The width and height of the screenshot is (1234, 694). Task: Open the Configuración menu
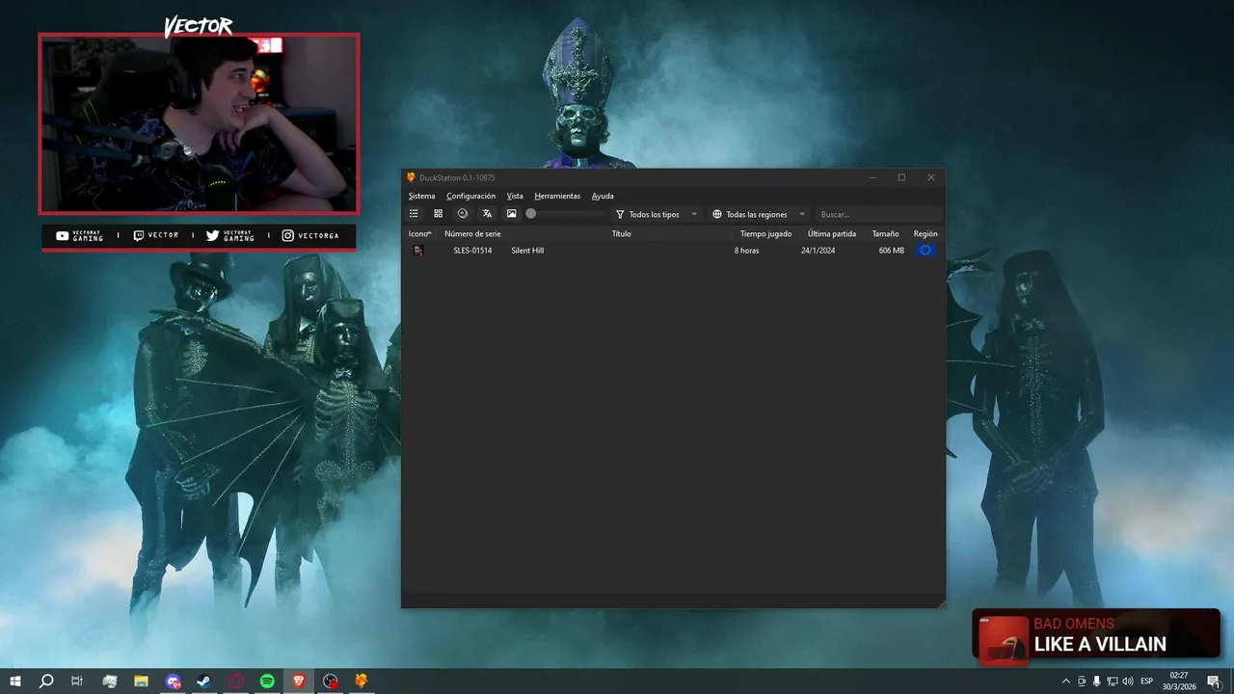(470, 196)
